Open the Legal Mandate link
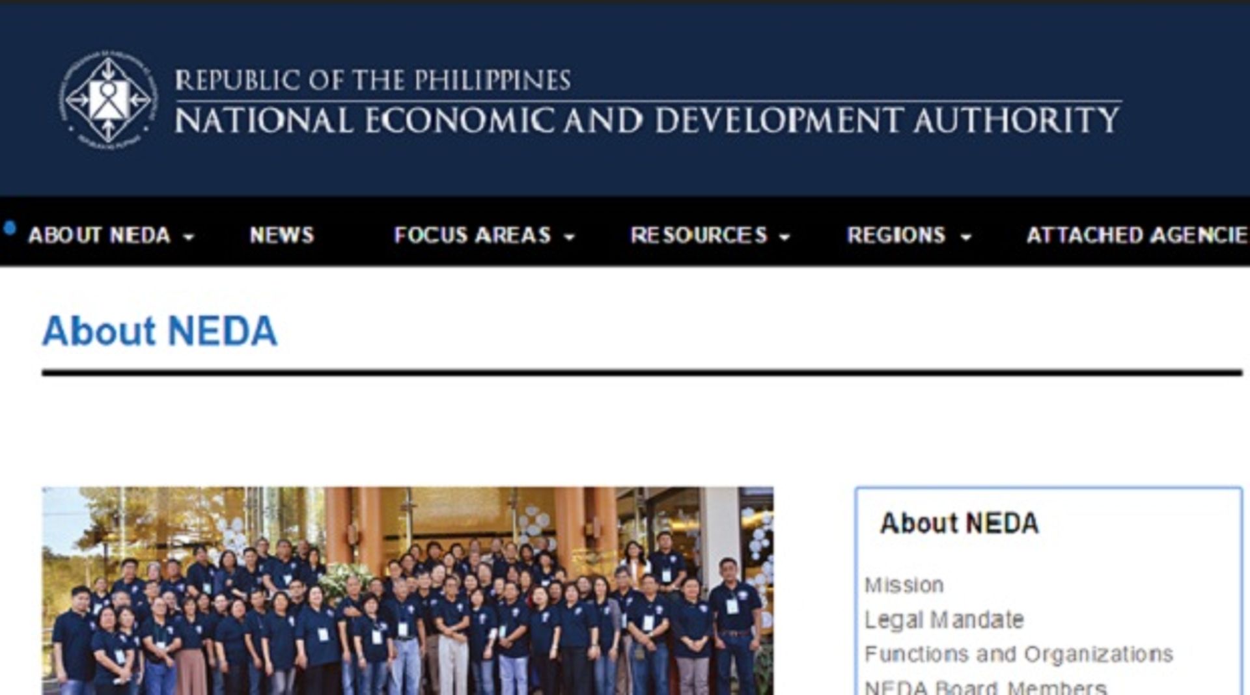The image size is (1250, 695). (x=943, y=619)
